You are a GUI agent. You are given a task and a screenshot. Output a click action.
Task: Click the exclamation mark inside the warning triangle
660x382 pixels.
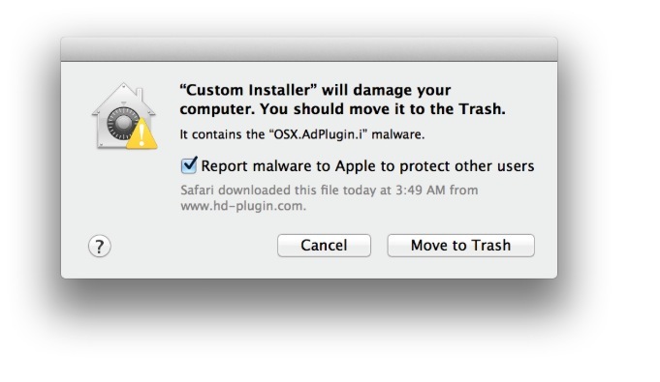141,135
